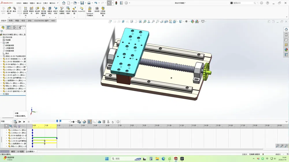Click gray key on JX-06-丝杆螺母座 row
Image resolution: width=289 pixels, height=162 pixels.
point(45,141)
